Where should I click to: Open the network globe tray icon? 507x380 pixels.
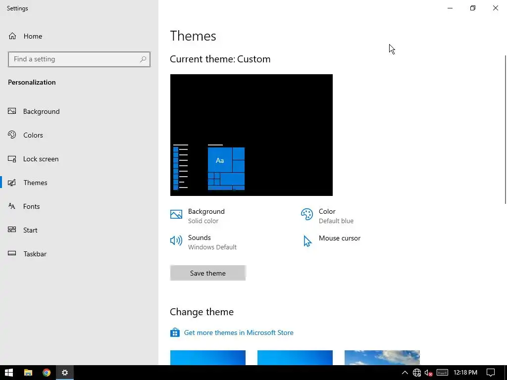click(x=417, y=373)
